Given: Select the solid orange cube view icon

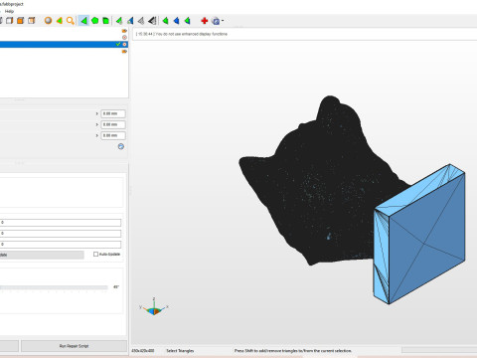Looking at the screenshot, I should pyautogui.click(x=21, y=21).
